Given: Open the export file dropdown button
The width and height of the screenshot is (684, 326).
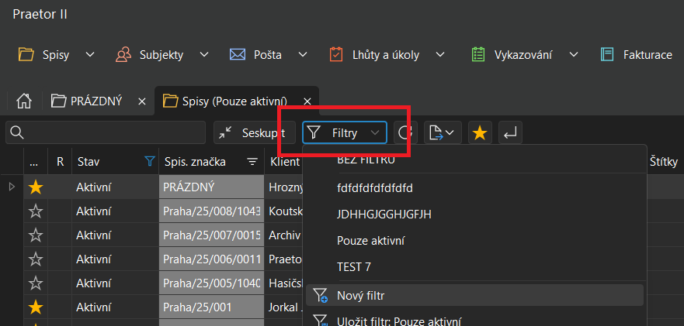Looking at the screenshot, I should 443,133.
